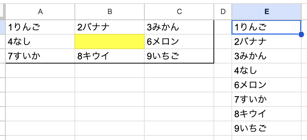The height and width of the screenshot is (140, 307).
Task: Select cell 6メロン in column E
Action: (267, 85)
